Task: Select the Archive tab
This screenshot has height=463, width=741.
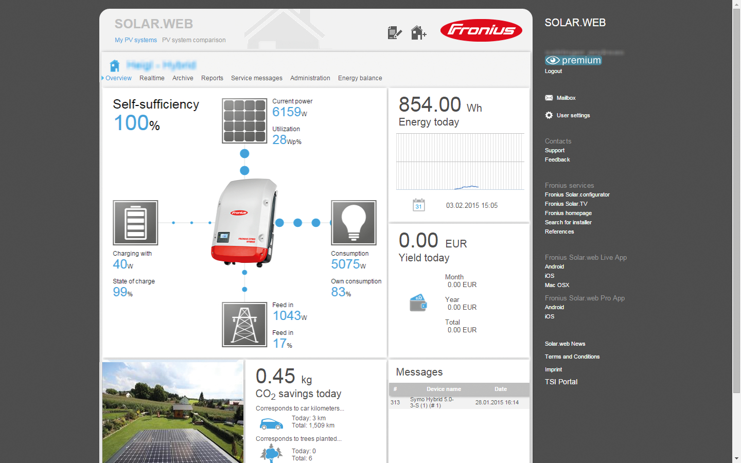Action: (183, 78)
